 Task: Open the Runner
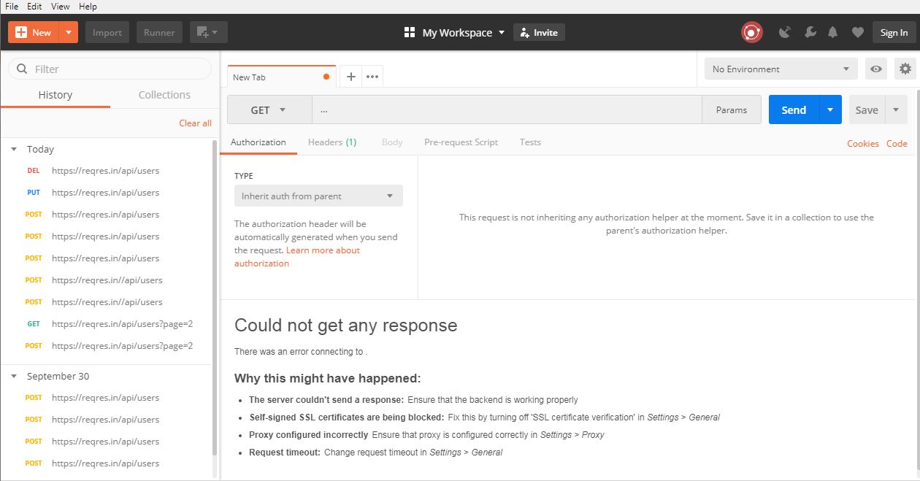(159, 32)
